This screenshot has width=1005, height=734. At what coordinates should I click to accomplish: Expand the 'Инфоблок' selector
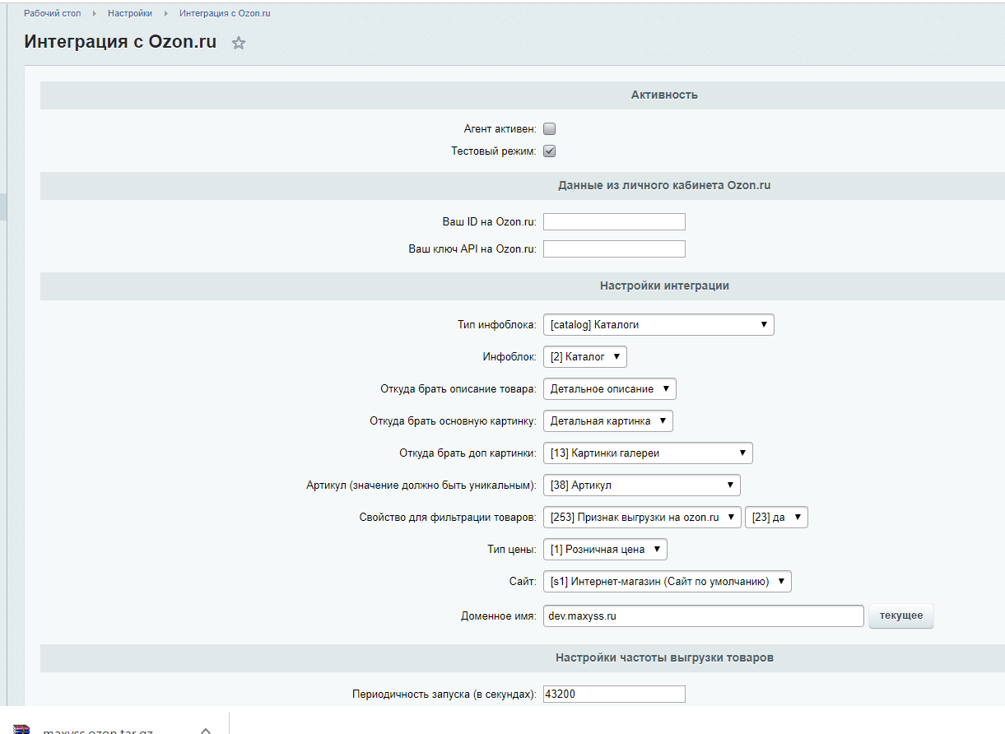click(x=584, y=357)
